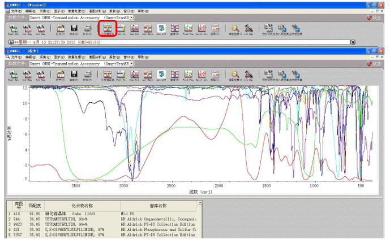The height and width of the screenshot is (244, 390).
Task: Open 谱图分析 menu in the search window
Action: [97, 57]
